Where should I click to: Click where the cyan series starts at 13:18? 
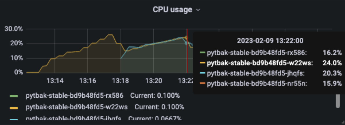pos(121,58)
